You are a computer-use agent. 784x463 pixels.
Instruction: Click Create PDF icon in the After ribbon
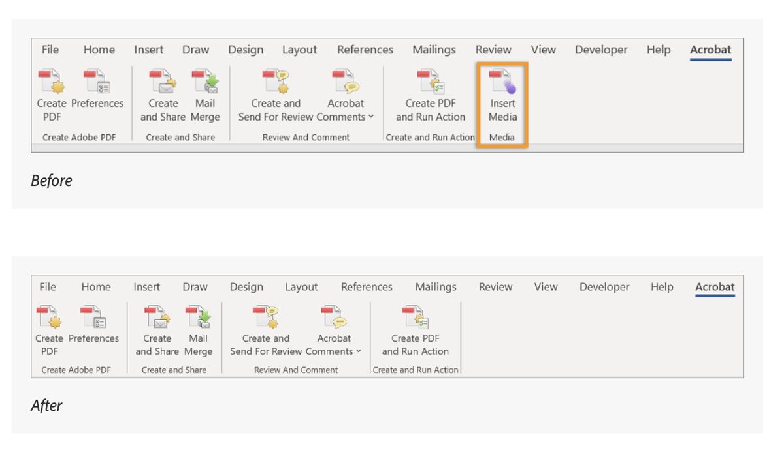50,318
